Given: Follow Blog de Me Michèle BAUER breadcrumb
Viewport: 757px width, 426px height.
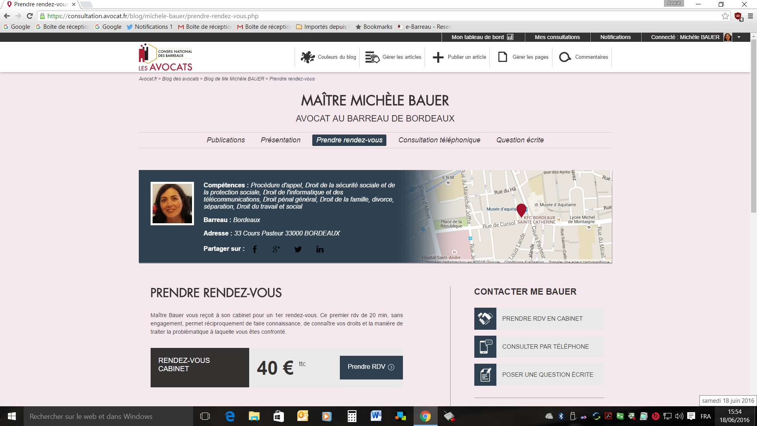Looking at the screenshot, I should tap(234, 79).
